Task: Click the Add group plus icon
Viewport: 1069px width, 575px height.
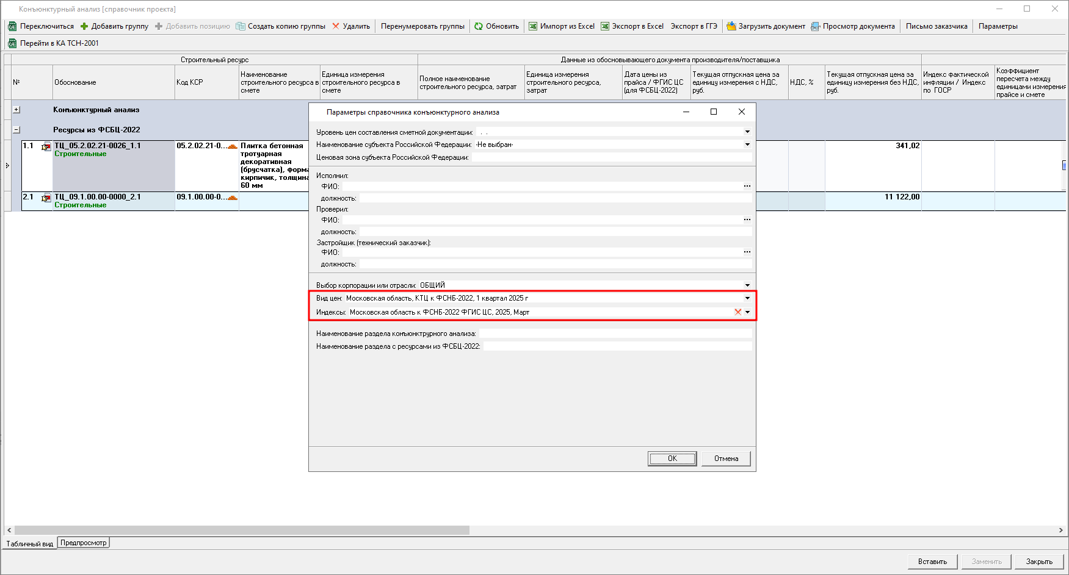Action: [x=84, y=26]
